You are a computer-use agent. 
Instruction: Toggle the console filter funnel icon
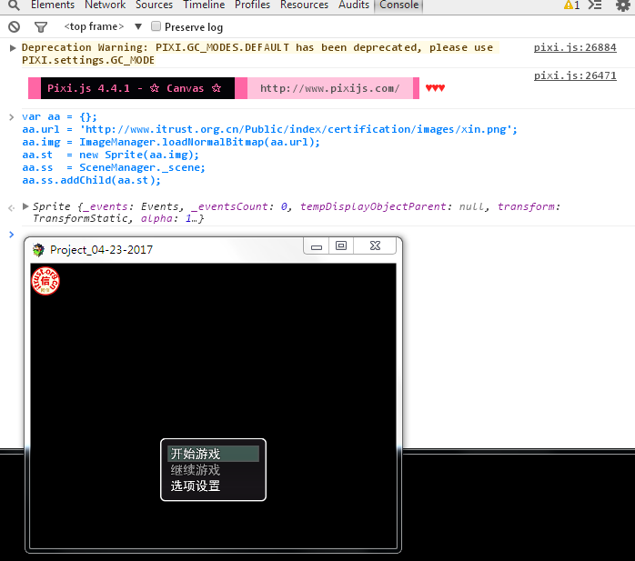41,27
